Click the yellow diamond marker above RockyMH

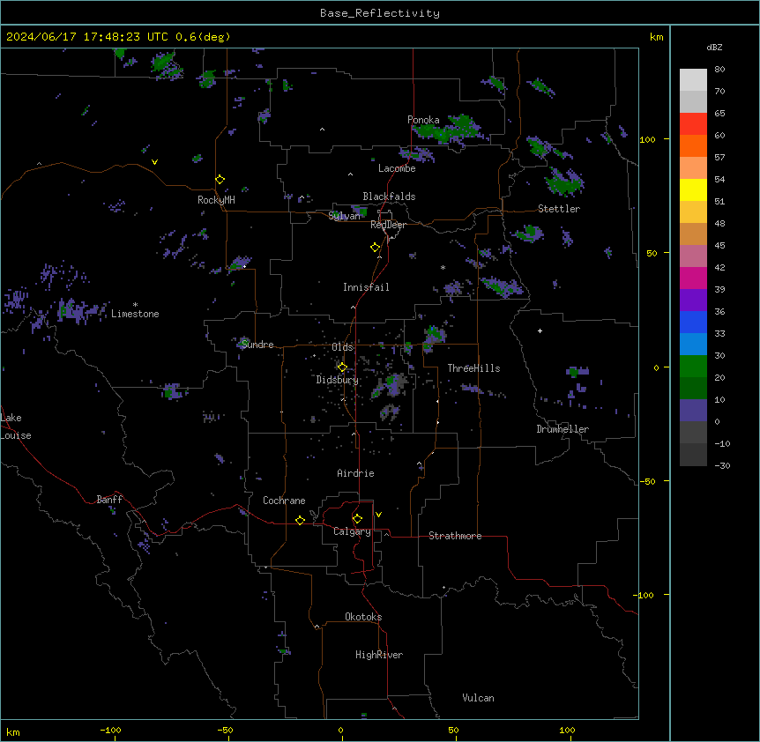click(220, 180)
